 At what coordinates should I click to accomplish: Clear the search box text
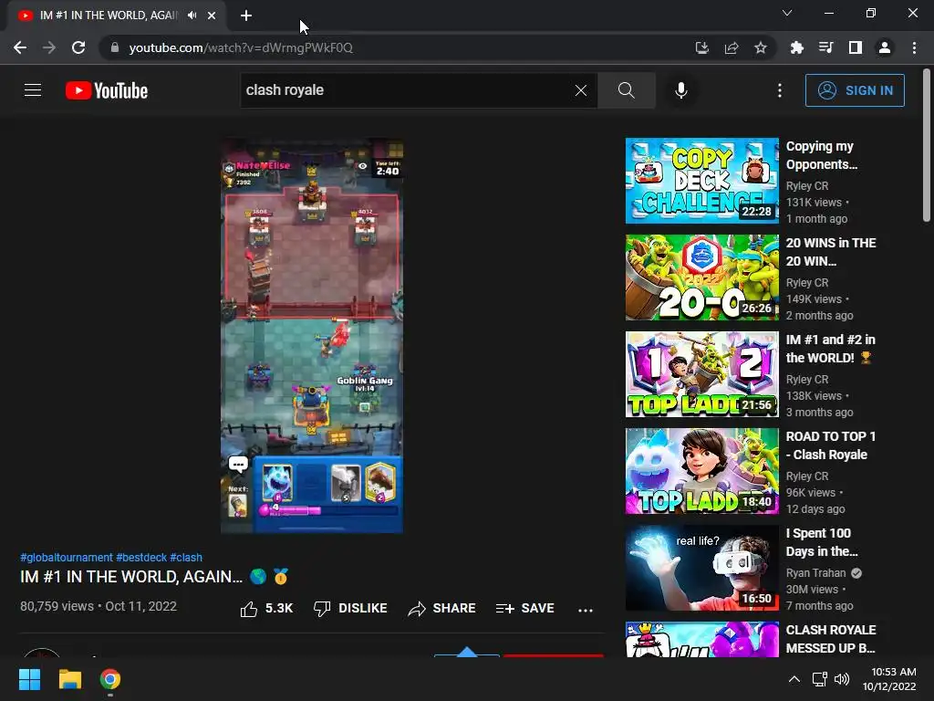(581, 90)
